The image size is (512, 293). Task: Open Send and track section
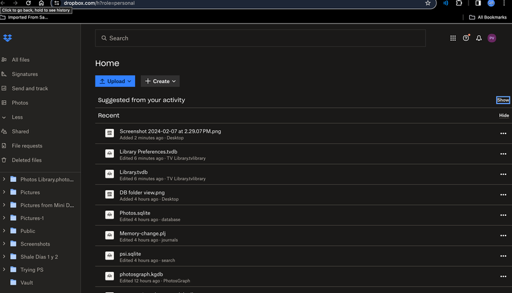[x=29, y=88]
